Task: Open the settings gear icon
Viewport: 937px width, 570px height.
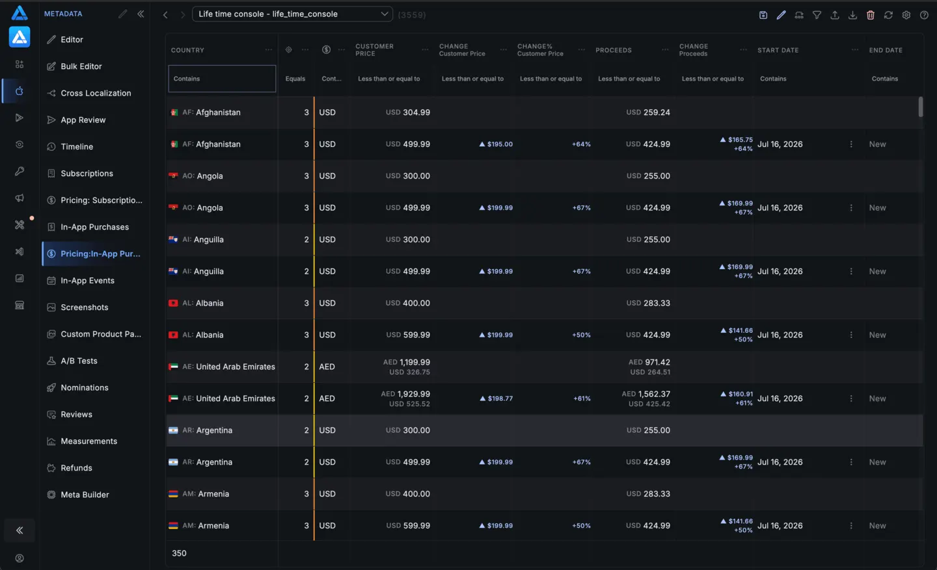Action: pyautogui.click(x=906, y=15)
